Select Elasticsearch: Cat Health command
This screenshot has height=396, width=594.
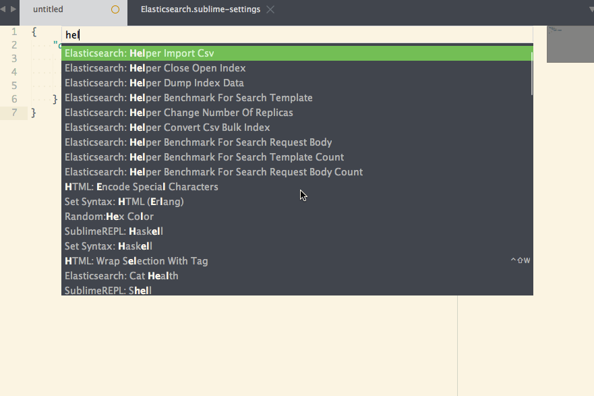[x=297, y=275]
